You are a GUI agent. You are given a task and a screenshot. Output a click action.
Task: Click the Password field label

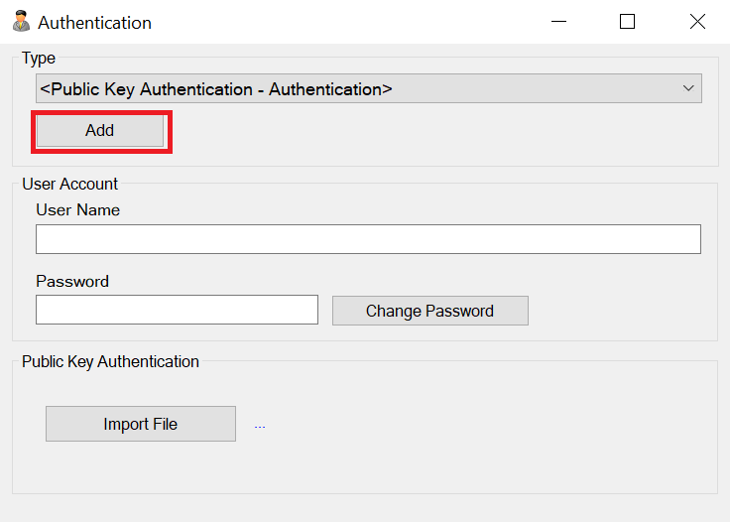coord(72,281)
